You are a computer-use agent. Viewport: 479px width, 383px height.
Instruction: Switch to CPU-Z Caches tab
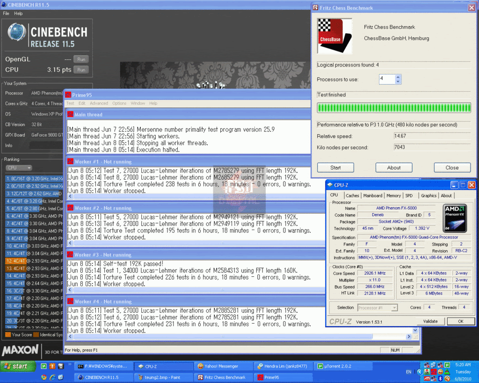(x=352, y=195)
